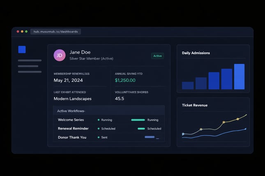Click the status dot for Renewal Reminder
The width and height of the screenshot is (265, 176).
pos(99,129)
